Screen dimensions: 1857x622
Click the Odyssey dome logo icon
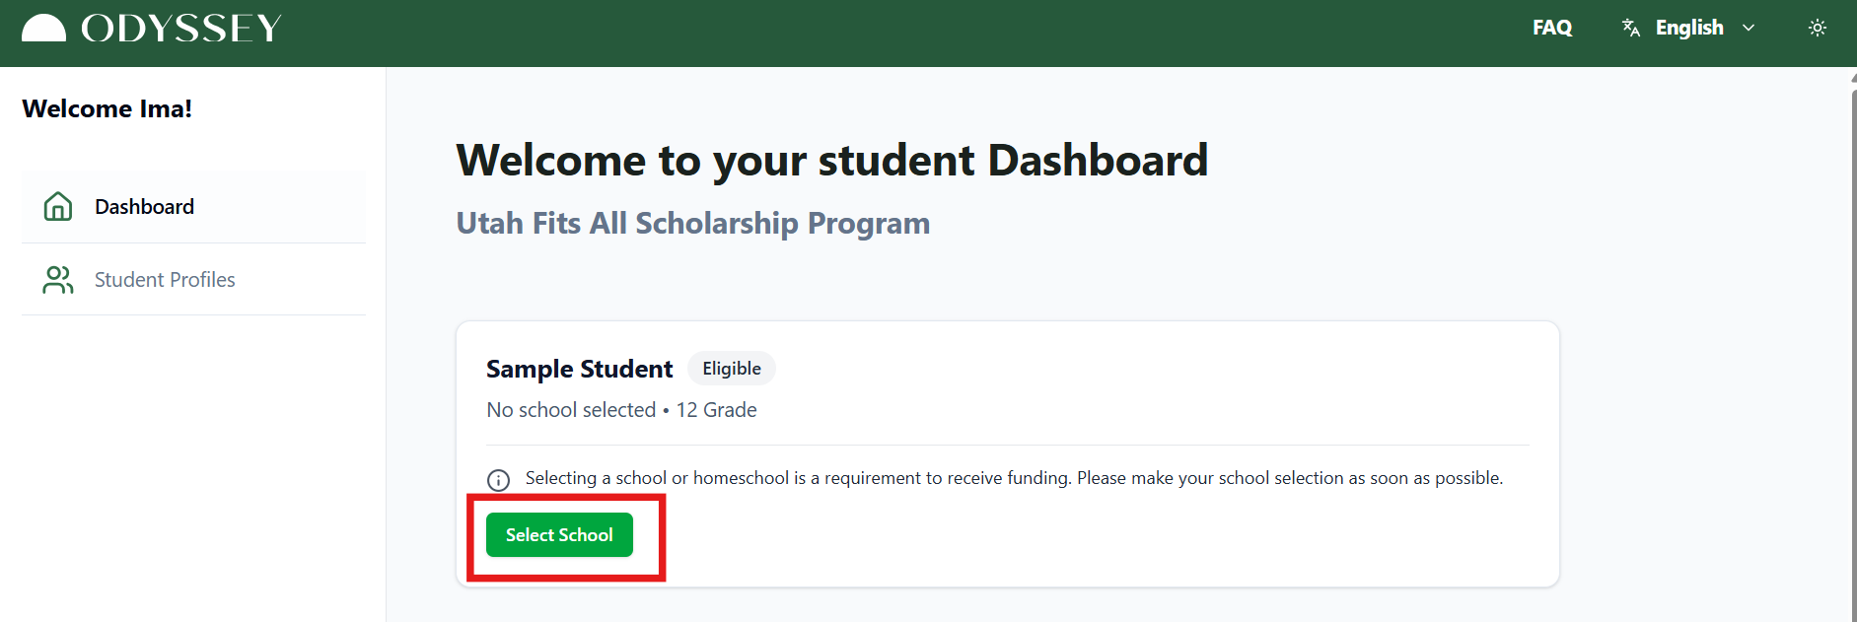pyautogui.click(x=43, y=29)
